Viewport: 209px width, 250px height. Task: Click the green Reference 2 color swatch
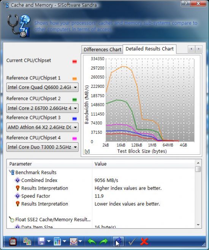pos(74,100)
